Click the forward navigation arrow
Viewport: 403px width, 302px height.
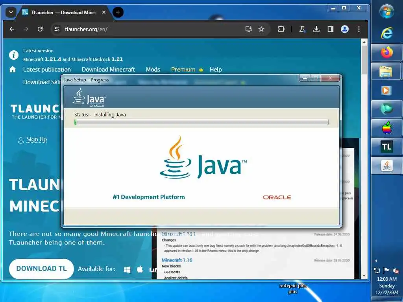pyautogui.click(x=26, y=29)
